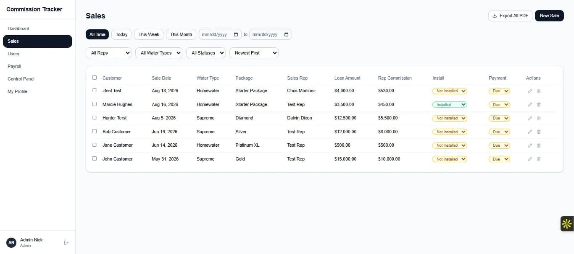This screenshot has height=254, width=574.
Task: Delete the ztest Test sale with trash icon
Action: [x=539, y=91]
